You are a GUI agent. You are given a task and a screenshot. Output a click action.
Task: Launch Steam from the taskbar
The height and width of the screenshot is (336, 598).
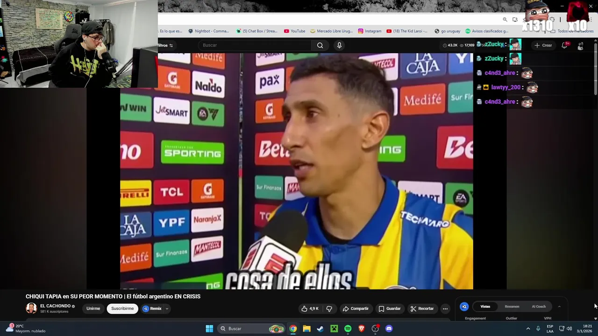320,329
